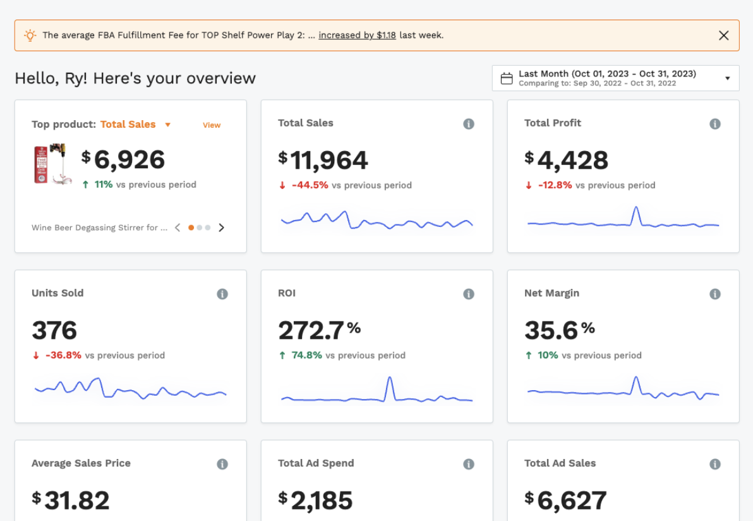This screenshot has height=521, width=753.
Task: Select the first orange carousel dot
Action: click(x=191, y=228)
